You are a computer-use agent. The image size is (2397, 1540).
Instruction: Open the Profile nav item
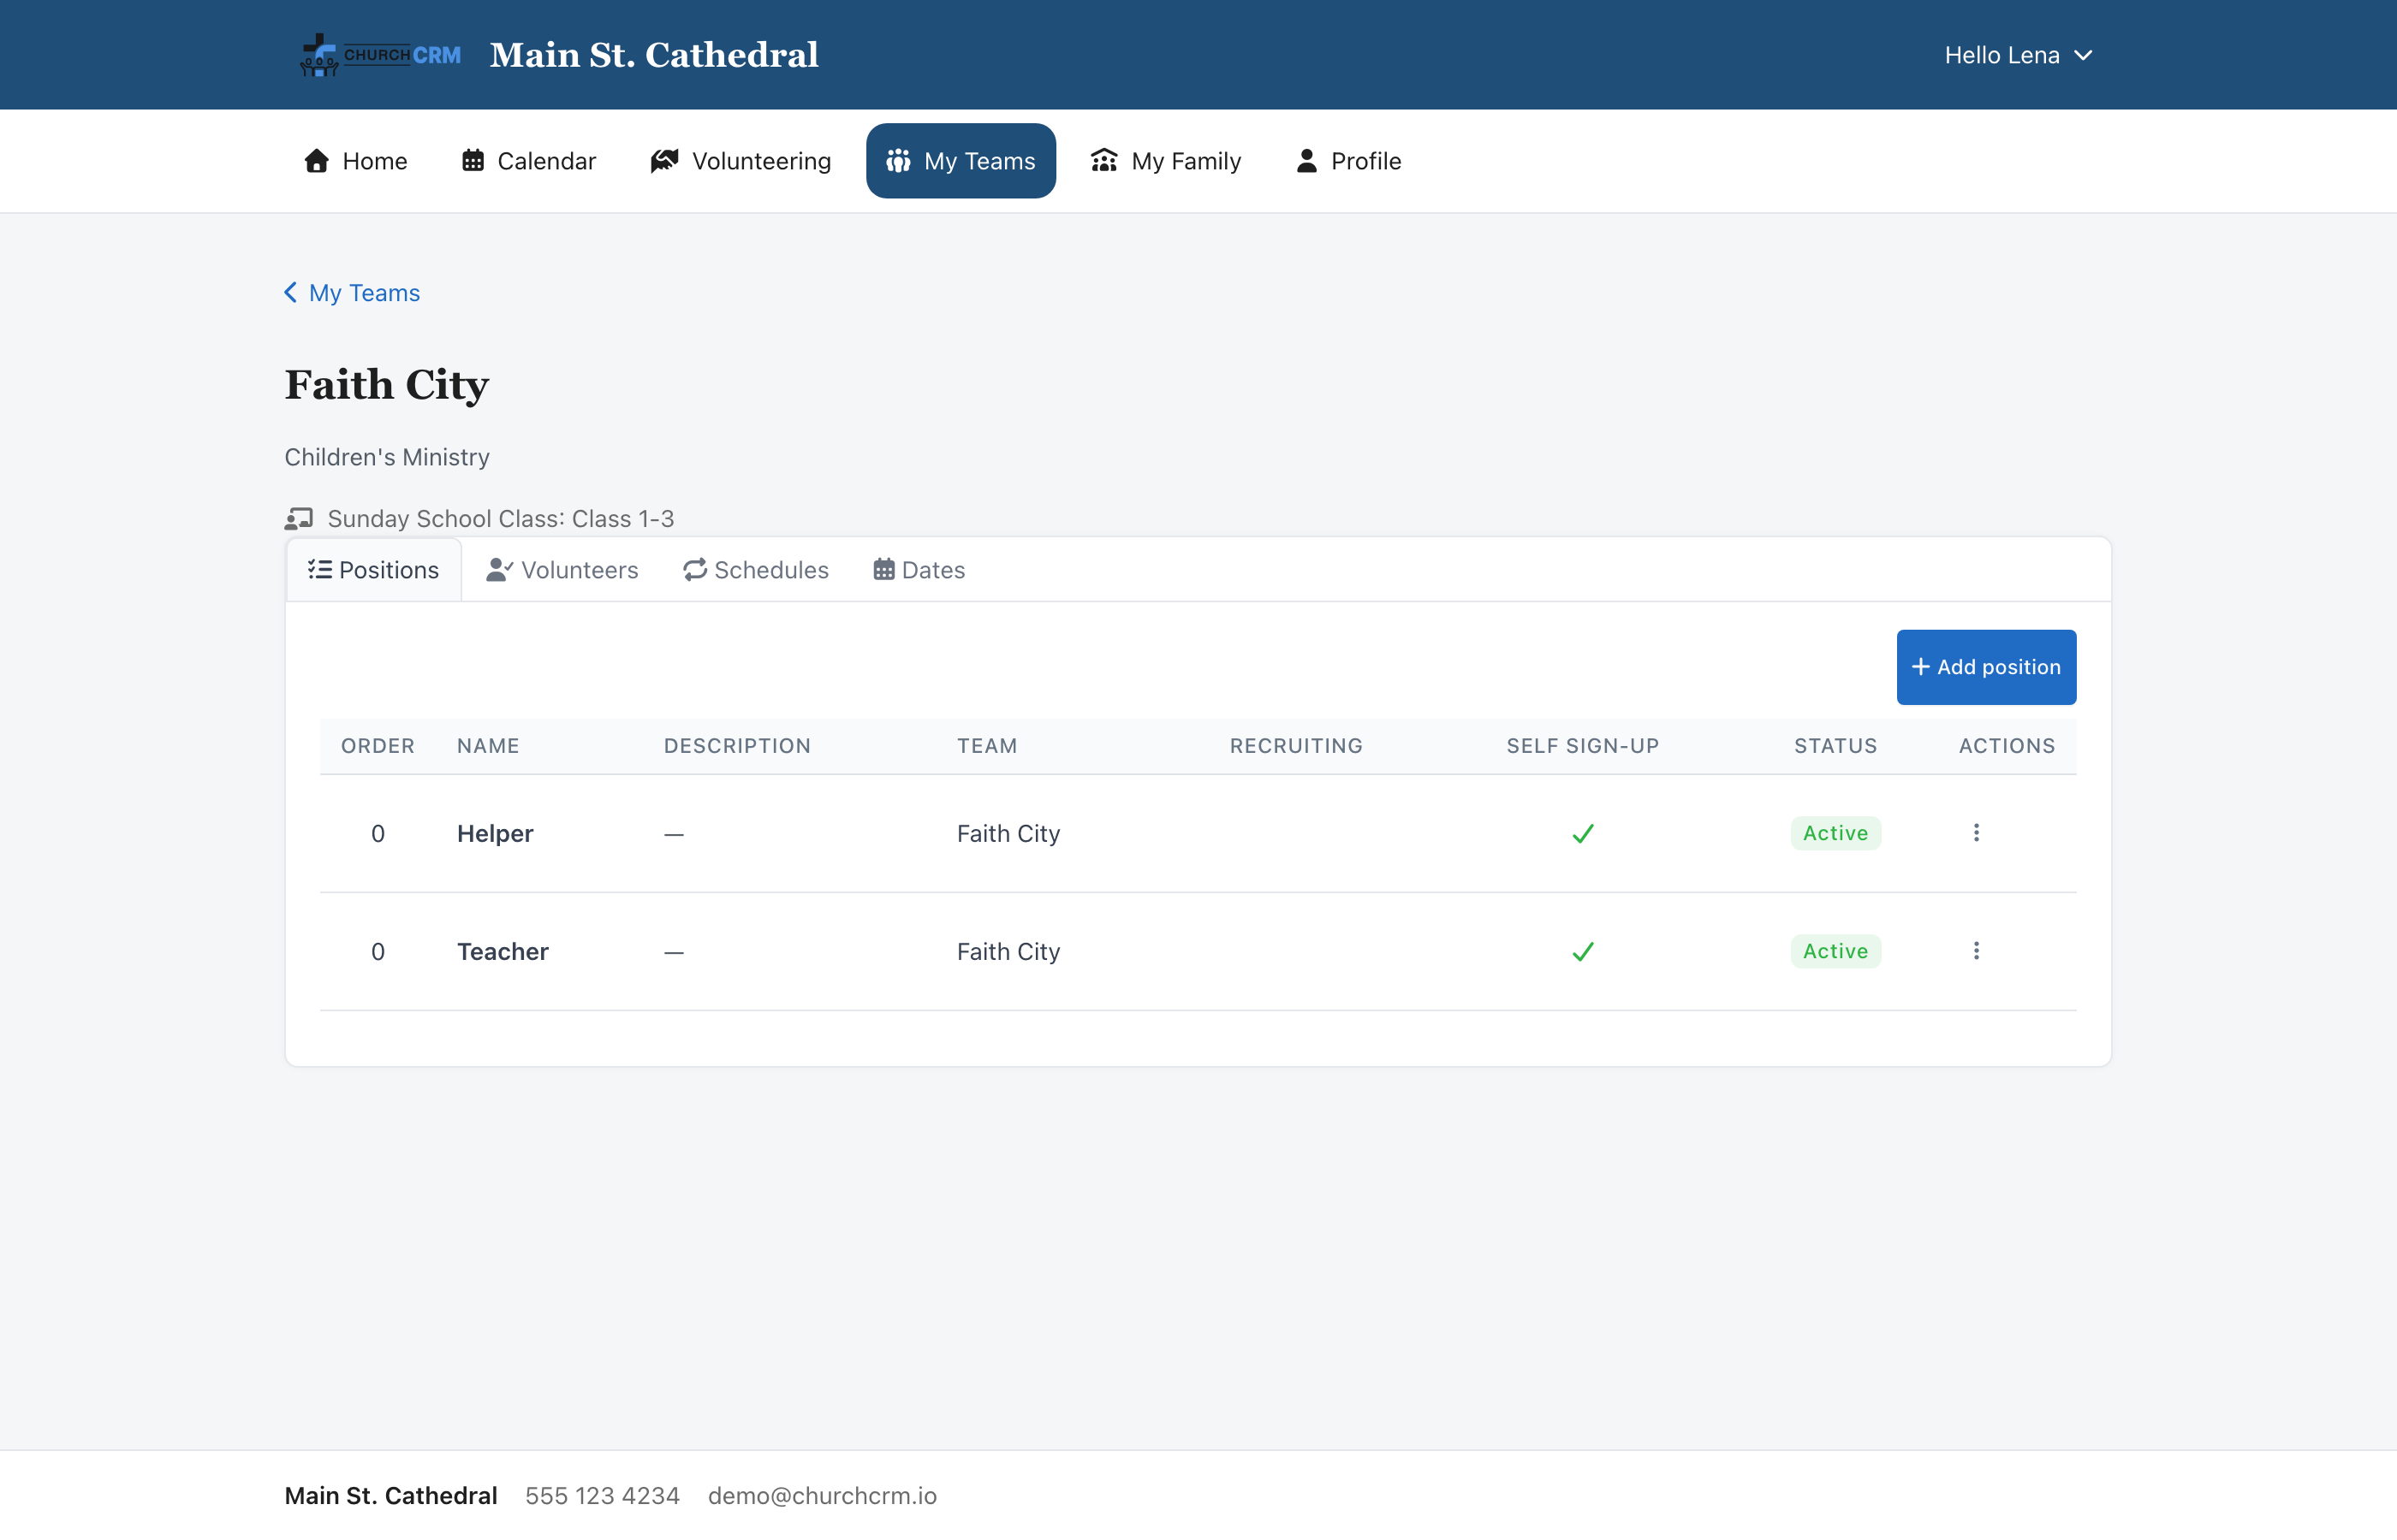pyautogui.click(x=1347, y=161)
